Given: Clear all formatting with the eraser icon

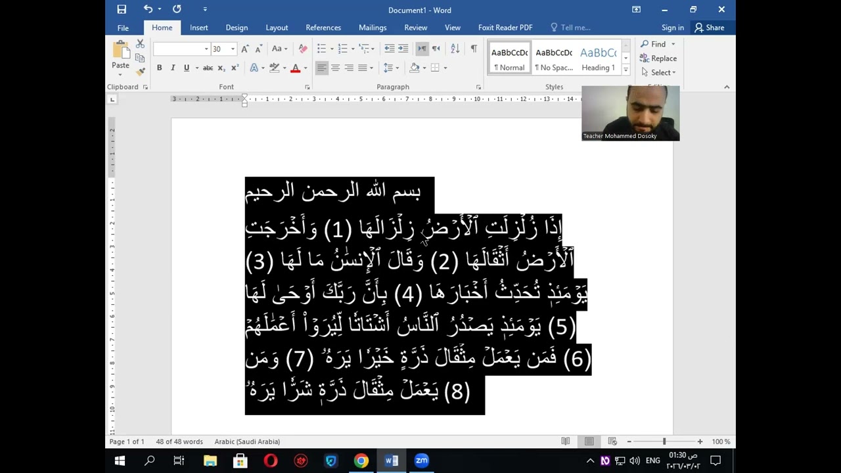Looking at the screenshot, I should (302, 49).
